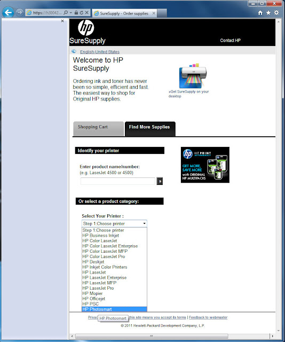This screenshot has width=285, height=342.
Task: Select highlighted HP Photosmart option
Action: tap(114, 309)
